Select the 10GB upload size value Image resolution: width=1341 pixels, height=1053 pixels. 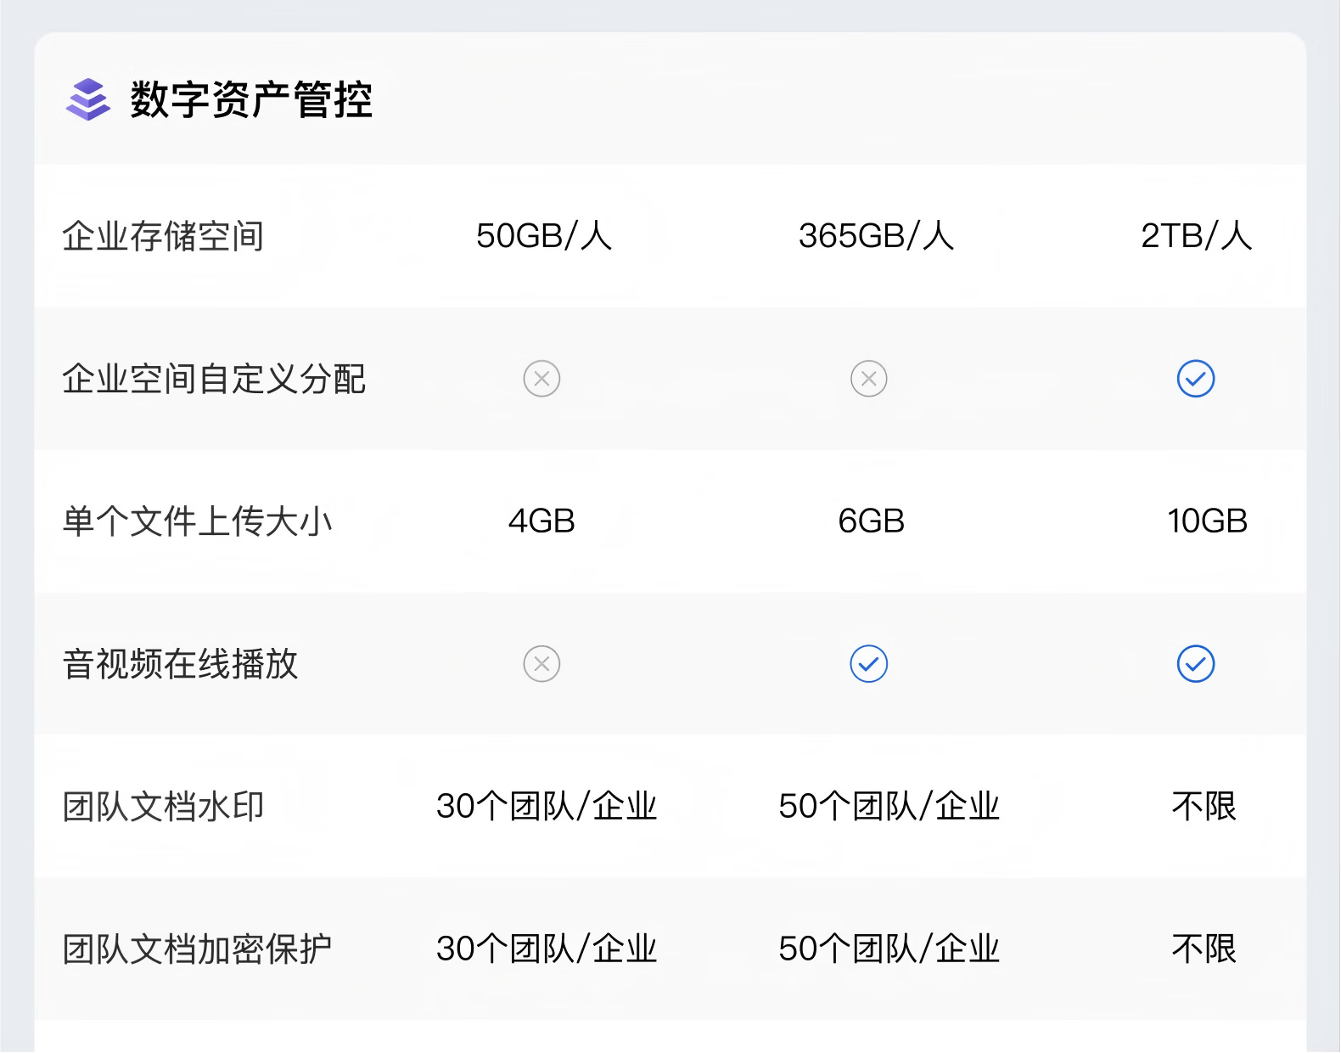(x=1207, y=521)
